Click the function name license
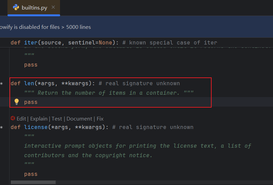The image size is (273, 185). coord(36,127)
